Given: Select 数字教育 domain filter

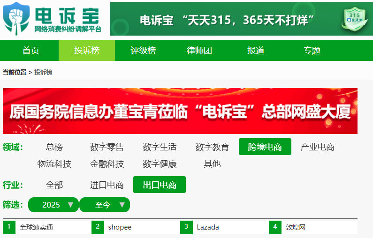Looking at the screenshot, I should coord(212,147).
